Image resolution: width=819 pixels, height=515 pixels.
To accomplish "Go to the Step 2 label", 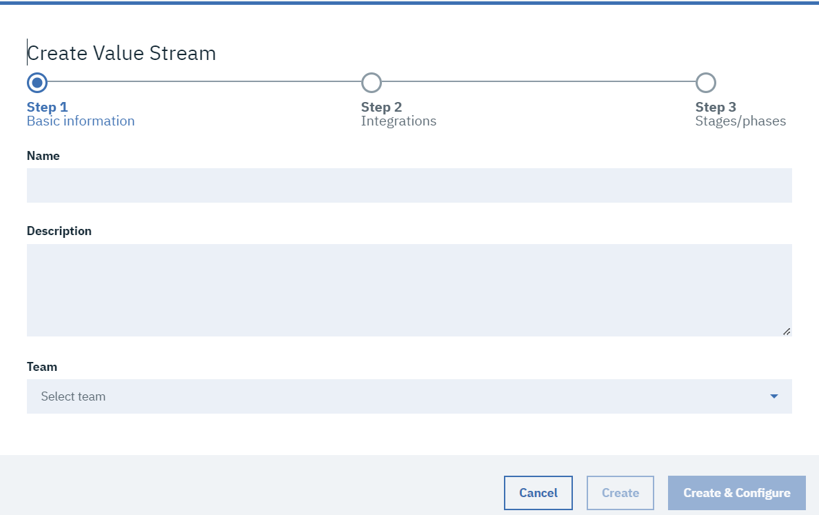I will pyautogui.click(x=381, y=107).
